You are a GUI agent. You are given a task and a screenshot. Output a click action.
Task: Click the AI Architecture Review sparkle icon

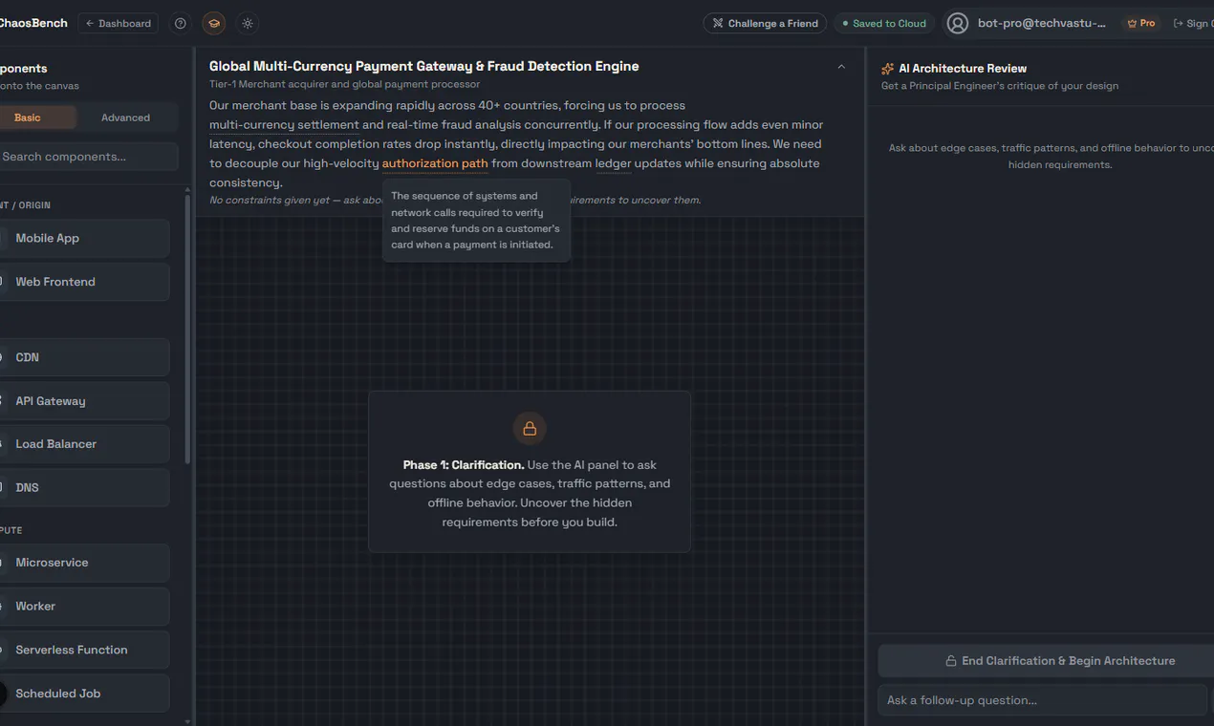888,69
